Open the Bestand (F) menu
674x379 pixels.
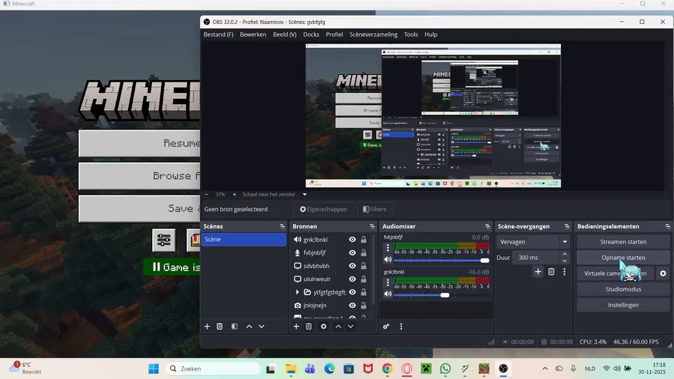pyautogui.click(x=219, y=34)
